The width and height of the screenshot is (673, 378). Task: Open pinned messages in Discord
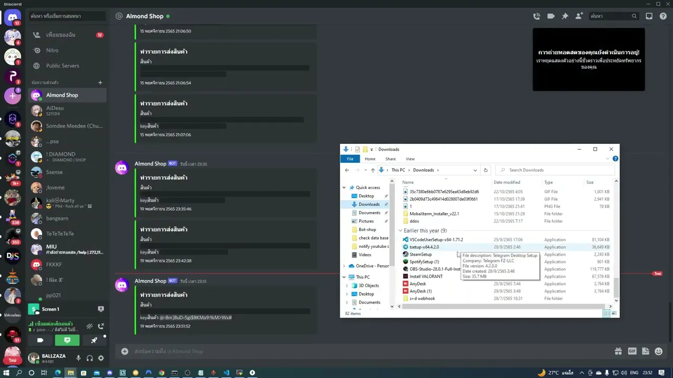click(x=565, y=16)
